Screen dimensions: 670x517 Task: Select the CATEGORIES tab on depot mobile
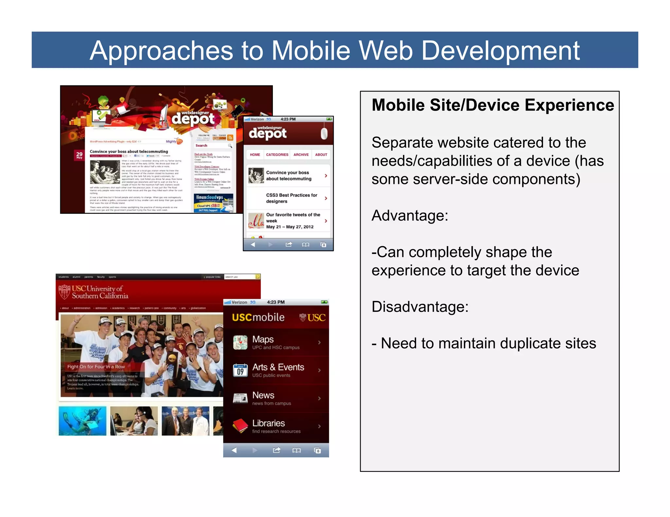click(277, 155)
